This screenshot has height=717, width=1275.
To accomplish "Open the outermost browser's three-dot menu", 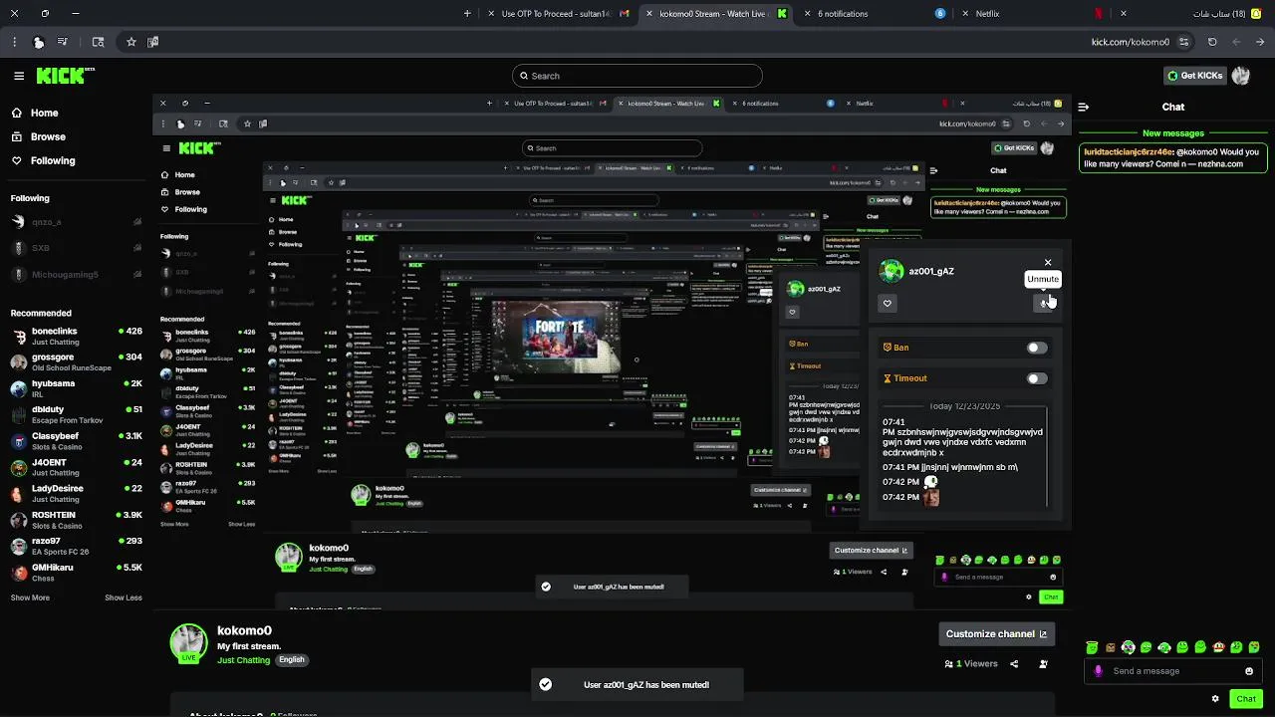I will pyautogui.click(x=14, y=42).
